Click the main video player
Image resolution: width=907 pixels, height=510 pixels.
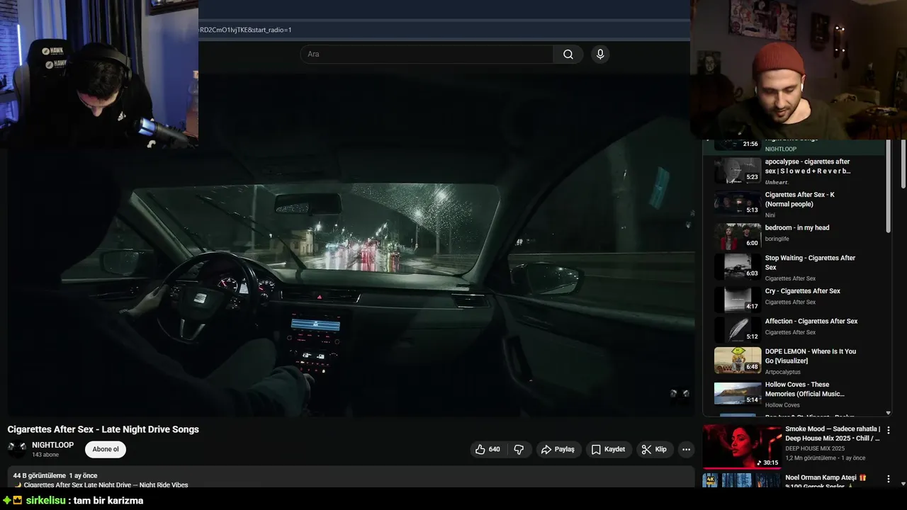tap(351, 244)
